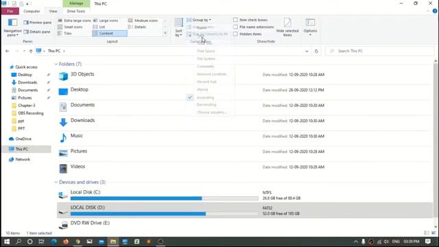Switch to Tiles layout
The width and height of the screenshot is (439, 247).
(x=64, y=34)
